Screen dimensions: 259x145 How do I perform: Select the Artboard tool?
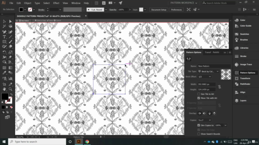pos(4,84)
